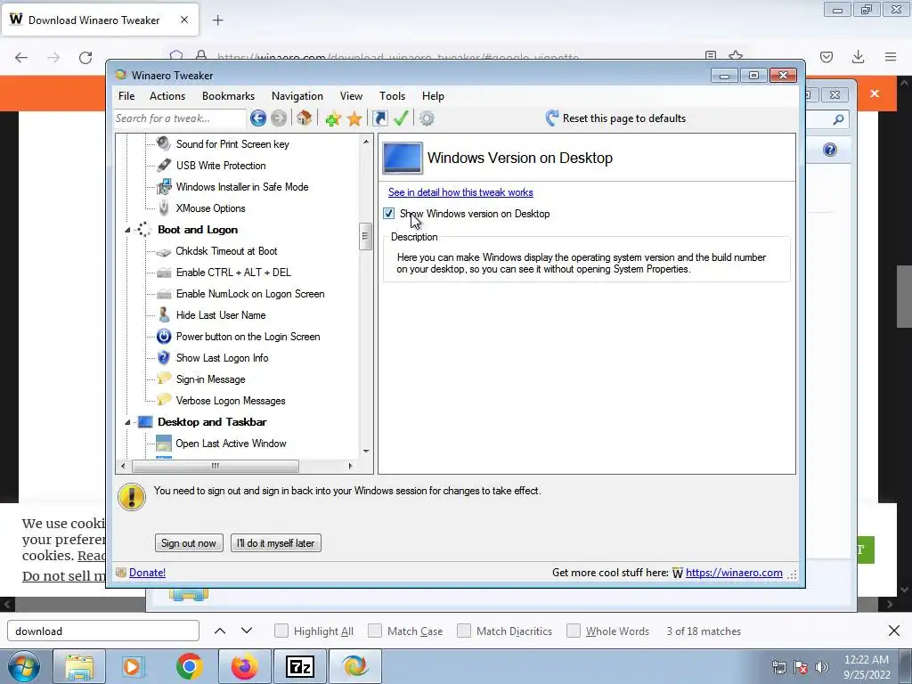The image size is (912, 684).
Task: Select XMouse Options mouse icon
Action: click(x=164, y=208)
